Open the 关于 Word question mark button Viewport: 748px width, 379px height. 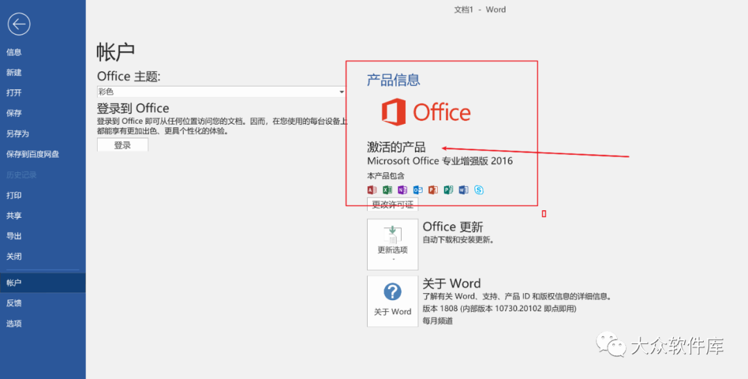click(x=393, y=301)
